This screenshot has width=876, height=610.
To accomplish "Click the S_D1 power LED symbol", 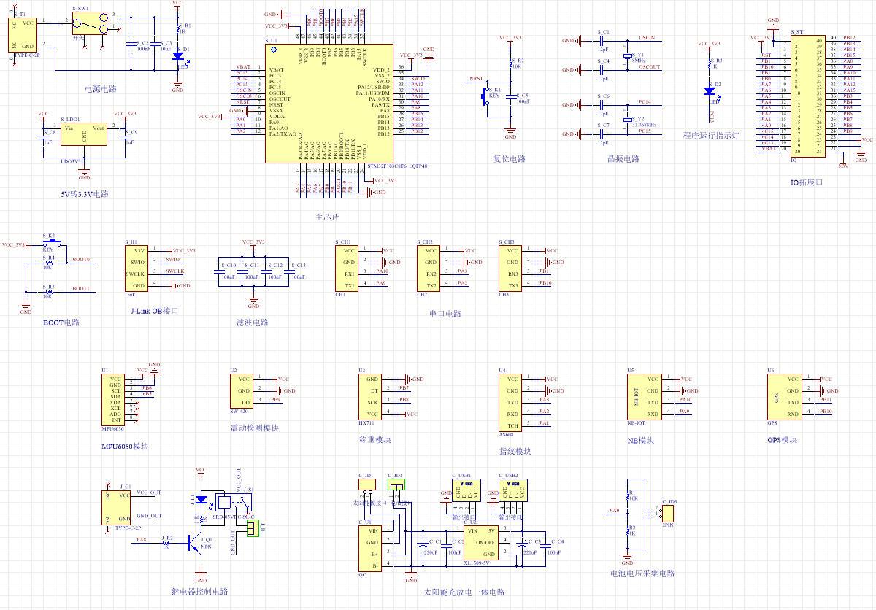I will pos(177,55).
